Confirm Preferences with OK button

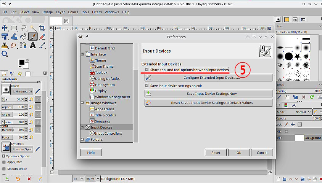(x=239, y=153)
